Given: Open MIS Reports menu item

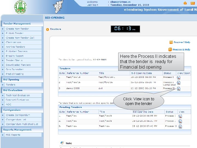Looking at the screenshot, I should [x=13, y=135].
